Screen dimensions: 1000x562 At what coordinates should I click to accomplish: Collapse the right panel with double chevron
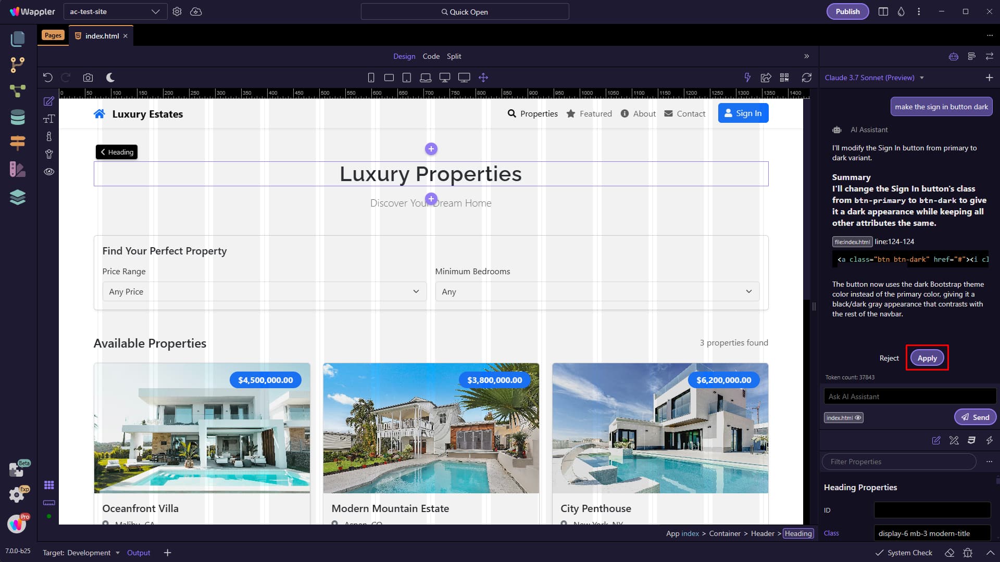(807, 56)
